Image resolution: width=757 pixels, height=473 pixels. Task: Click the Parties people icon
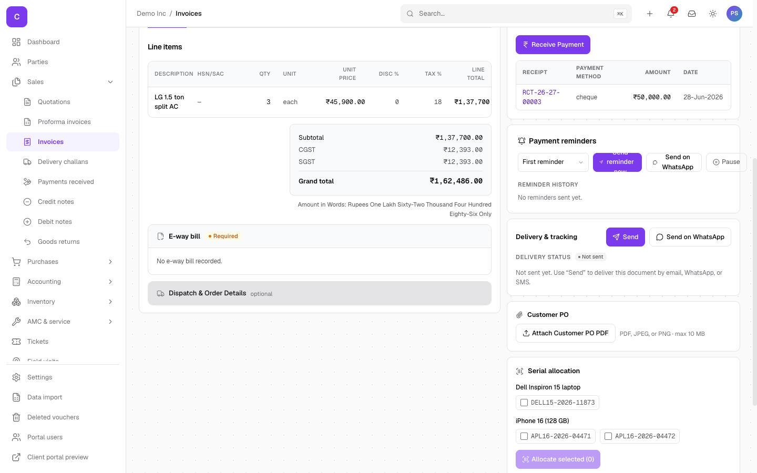[16, 62]
